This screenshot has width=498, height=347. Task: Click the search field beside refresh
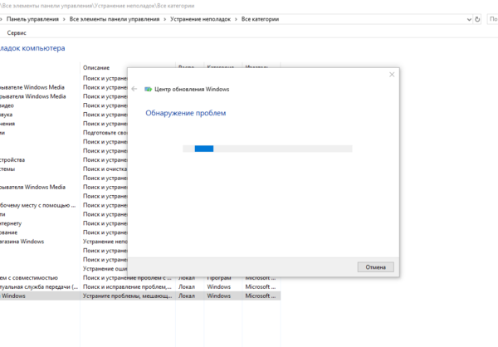(x=492, y=19)
